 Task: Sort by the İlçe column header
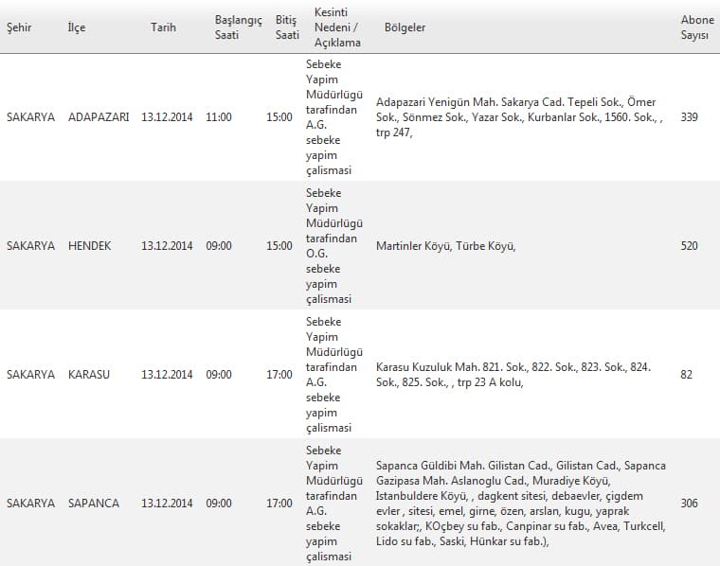pos(77,27)
